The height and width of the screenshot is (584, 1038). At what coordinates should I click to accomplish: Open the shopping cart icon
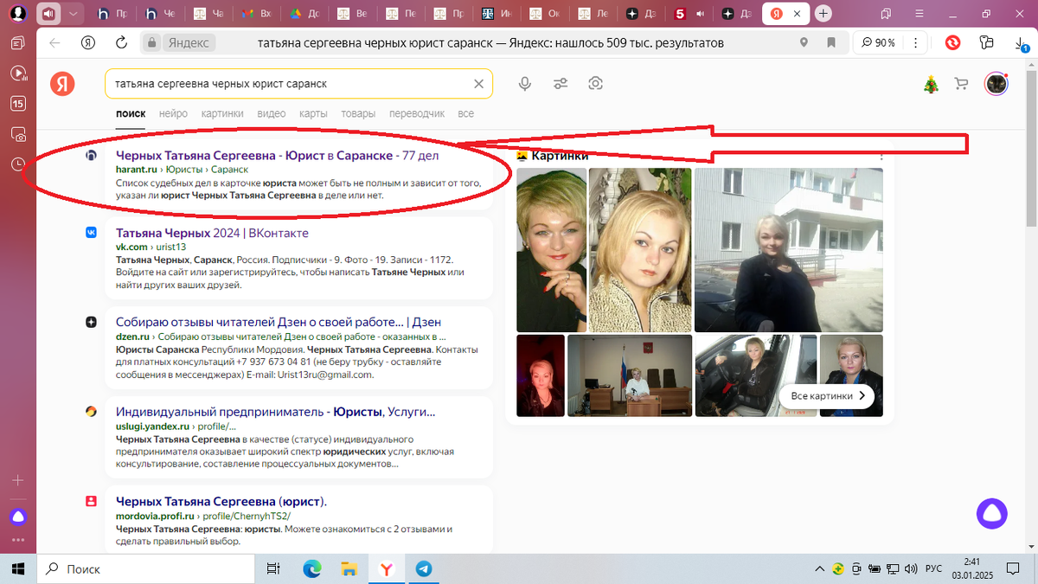pos(961,84)
